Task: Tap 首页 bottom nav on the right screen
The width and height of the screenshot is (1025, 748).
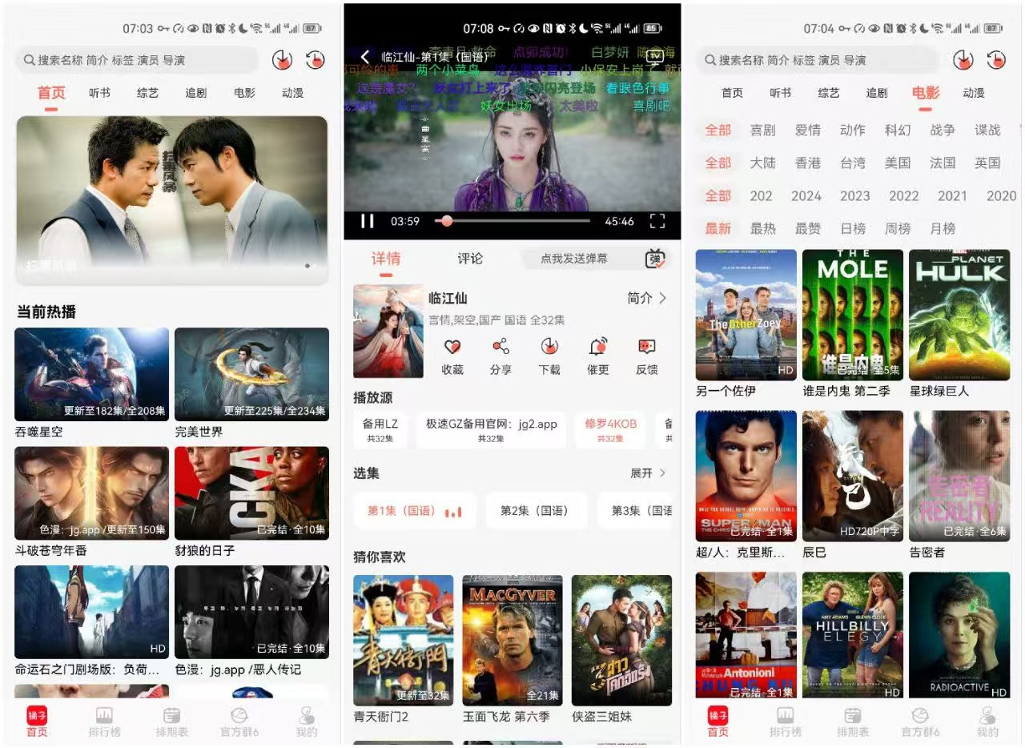Action: pyautogui.click(x=718, y=722)
